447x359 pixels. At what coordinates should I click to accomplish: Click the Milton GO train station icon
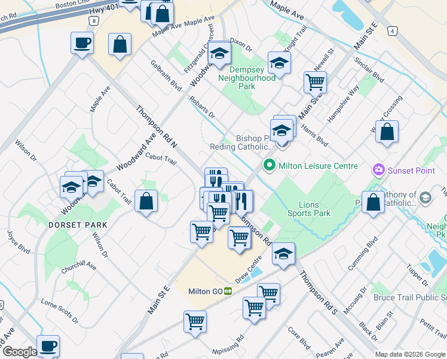point(228,291)
